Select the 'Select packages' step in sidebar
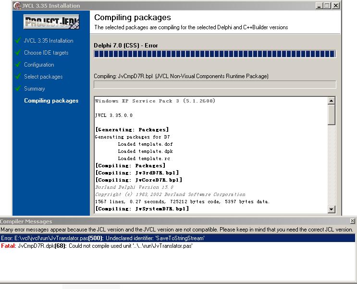357x289 pixels. pos(43,77)
